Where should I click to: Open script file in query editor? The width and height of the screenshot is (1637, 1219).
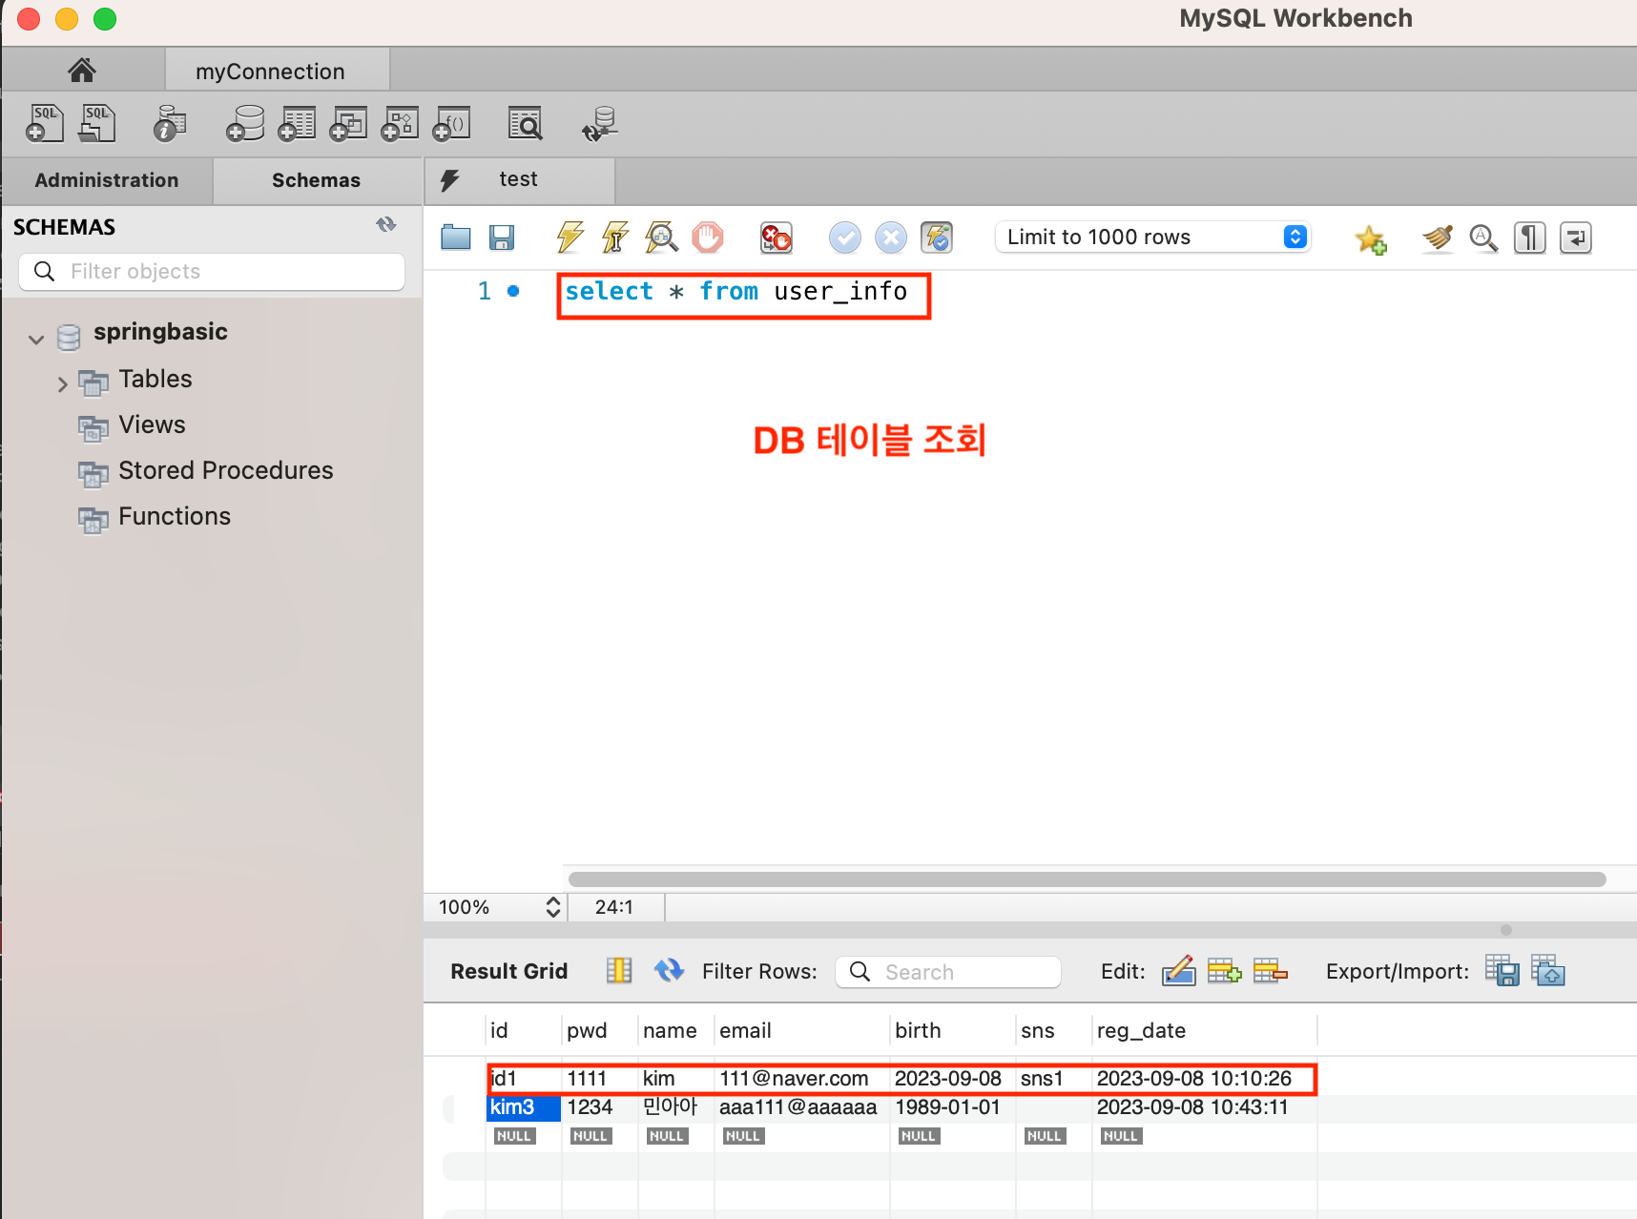pos(456,238)
